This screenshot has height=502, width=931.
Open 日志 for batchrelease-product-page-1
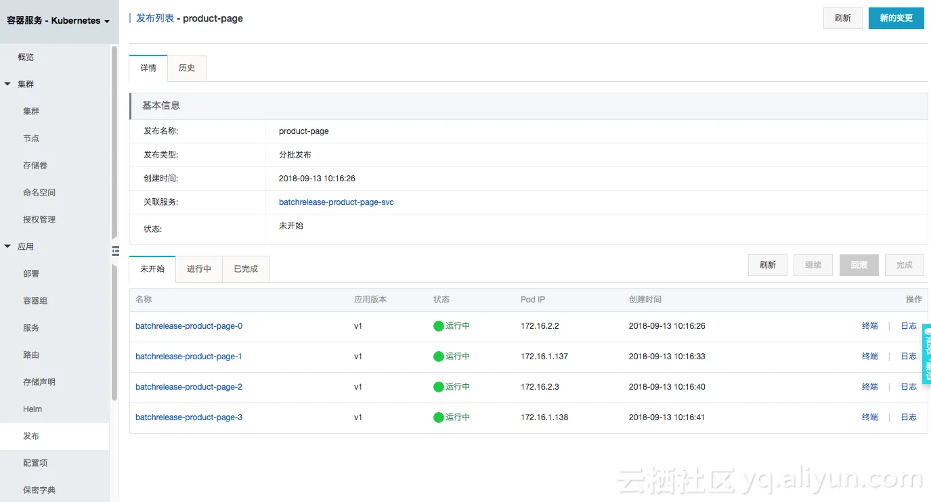(909, 357)
